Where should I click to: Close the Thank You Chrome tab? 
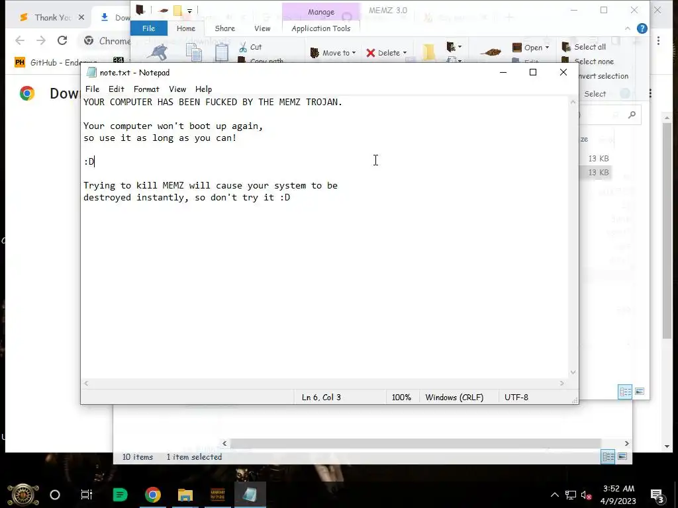click(x=81, y=18)
